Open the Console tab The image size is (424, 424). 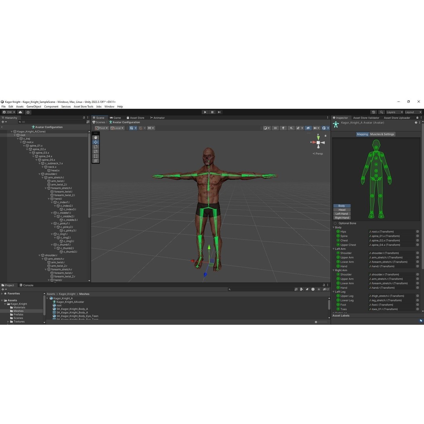click(27, 285)
